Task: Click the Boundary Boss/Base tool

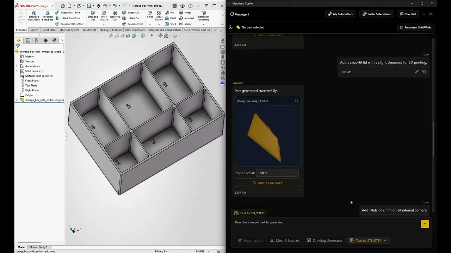Action: 69,24
